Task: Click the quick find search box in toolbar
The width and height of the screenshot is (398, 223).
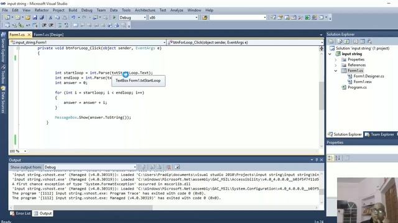Action: pyautogui.click(x=238, y=17)
